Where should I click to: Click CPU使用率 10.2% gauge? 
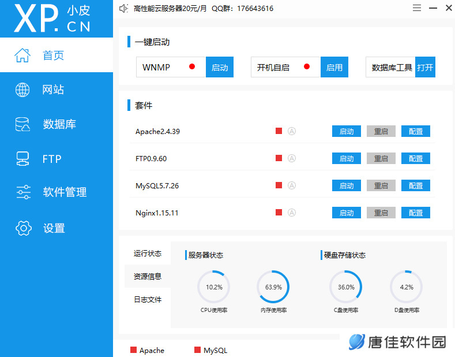(x=214, y=287)
